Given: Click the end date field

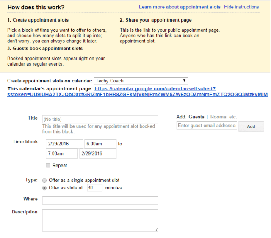Looking at the screenshot, I should pos(97,153).
